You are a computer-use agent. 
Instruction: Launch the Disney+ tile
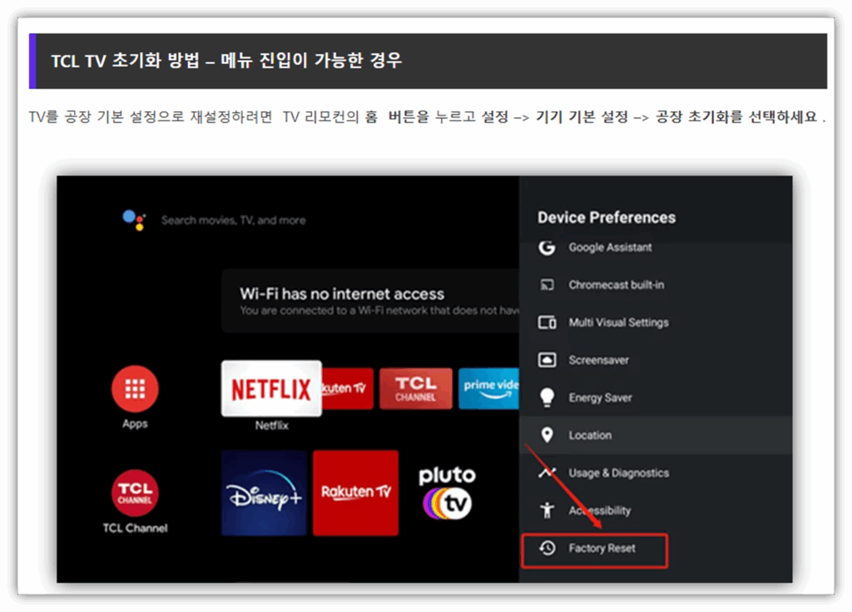point(264,493)
